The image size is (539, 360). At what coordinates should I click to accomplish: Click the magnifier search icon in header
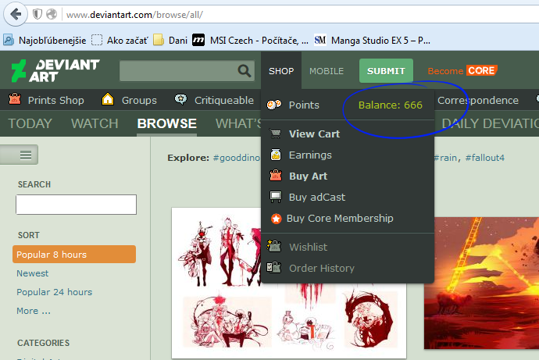[244, 71]
